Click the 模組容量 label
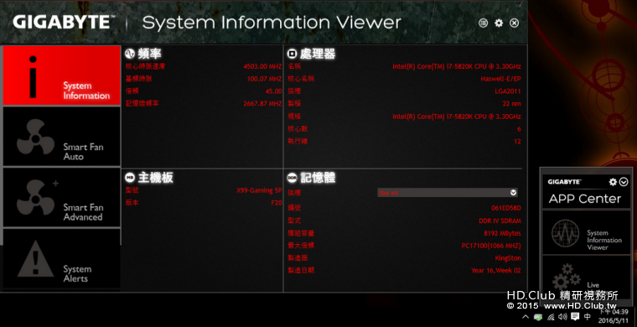Image resolution: width=637 pixels, height=327 pixels. pyautogui.click(x=301, y=233)
